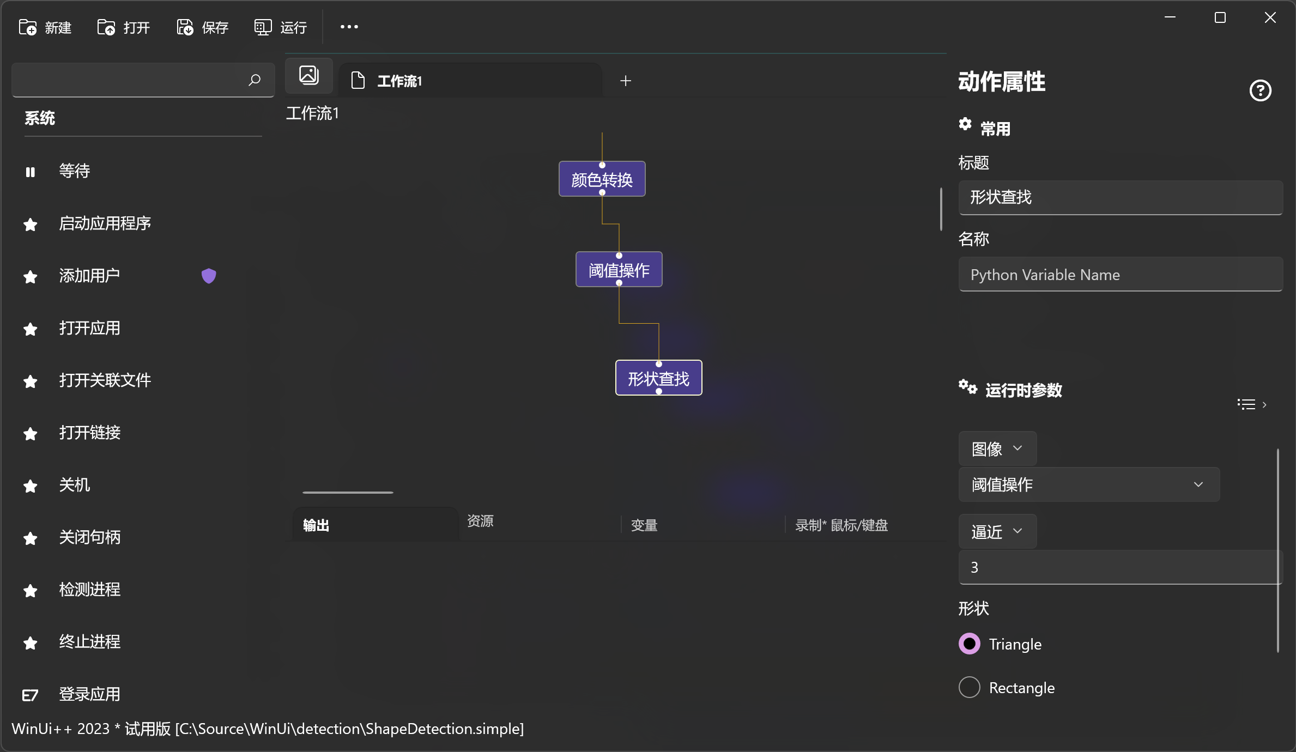Expand the 逼近 dropdown
The height and width of the screenshot is (752, 1296).
pyautogui.click(x=996, y=531)
